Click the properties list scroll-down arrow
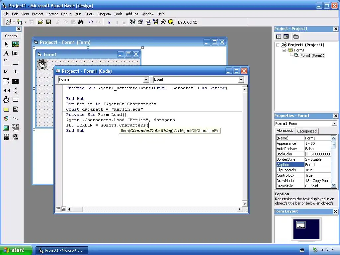This screenshot has height=255, width=340. coord(334,185)
